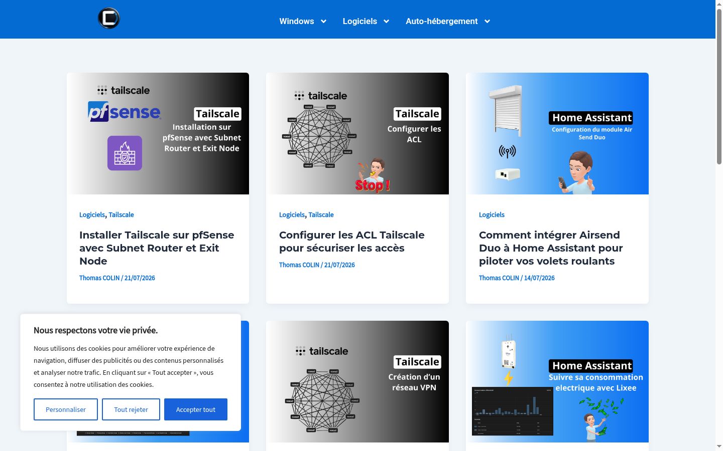Open the Logiciels category on the pfSense card

(x=92, y=214)
